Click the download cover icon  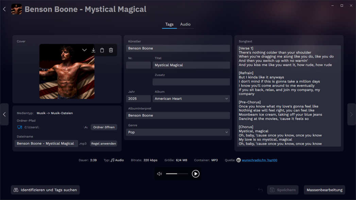pos(93,50)
